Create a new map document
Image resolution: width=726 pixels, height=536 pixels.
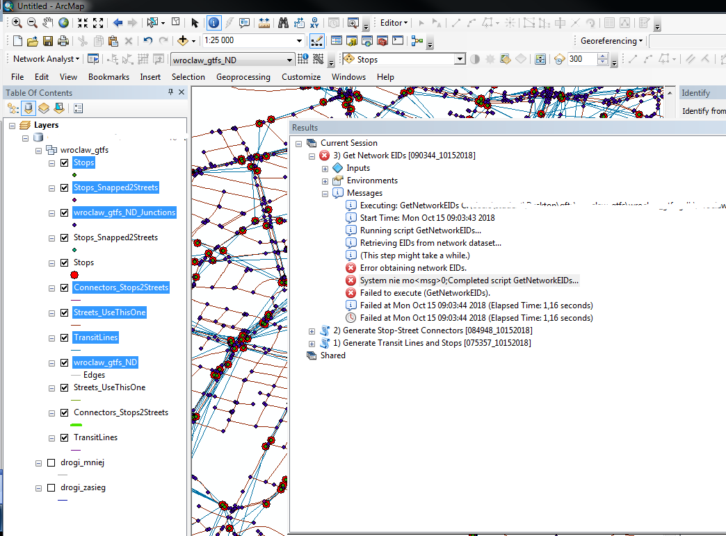(17, 41)
